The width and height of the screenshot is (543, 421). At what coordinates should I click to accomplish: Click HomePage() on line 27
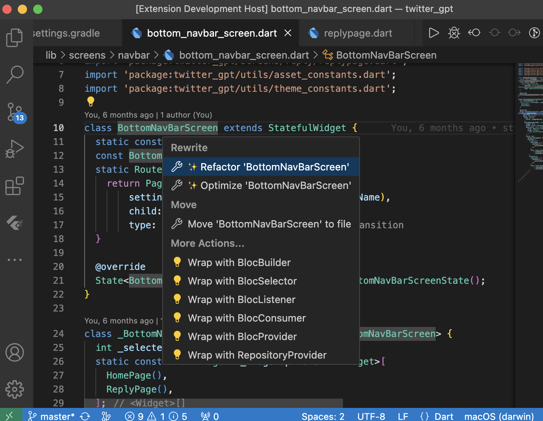134,376
